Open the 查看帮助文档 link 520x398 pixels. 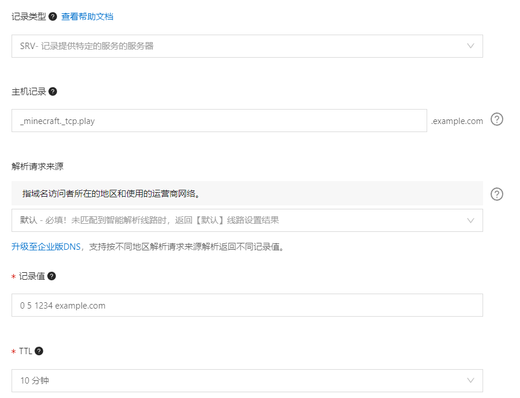87,17
